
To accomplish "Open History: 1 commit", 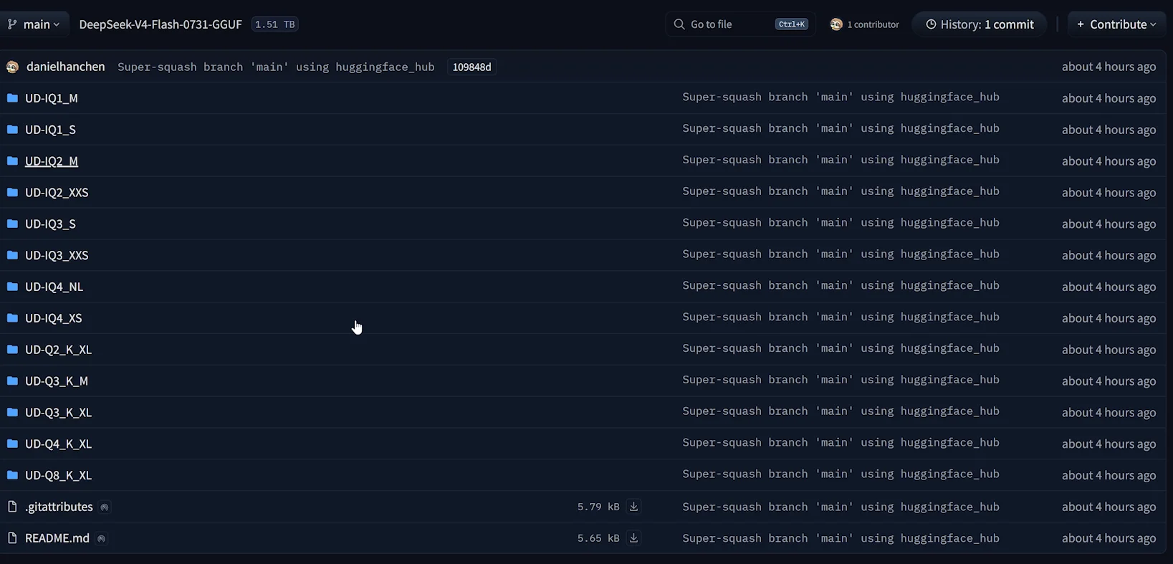I will pos(980,24).
